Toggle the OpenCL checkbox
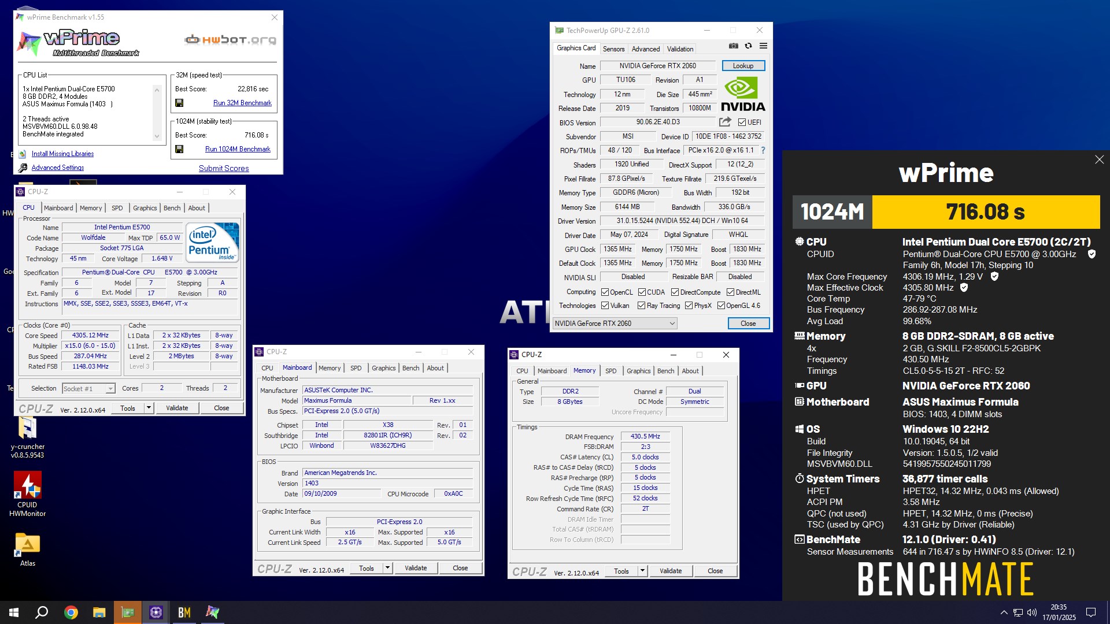1110x624 pixels. [x=605, y=292]
